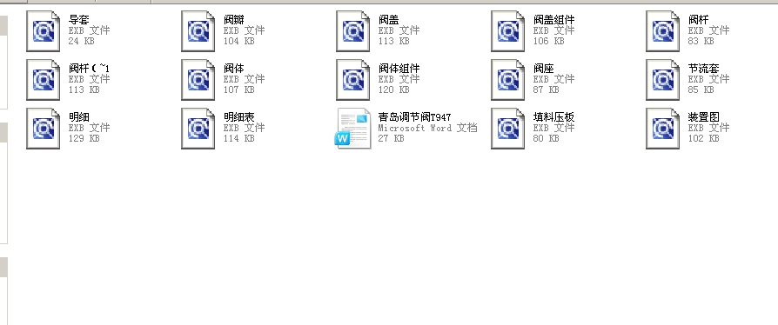Click the file name text 节流套
The image size is (778, 325).
click(x=703, y=69)
